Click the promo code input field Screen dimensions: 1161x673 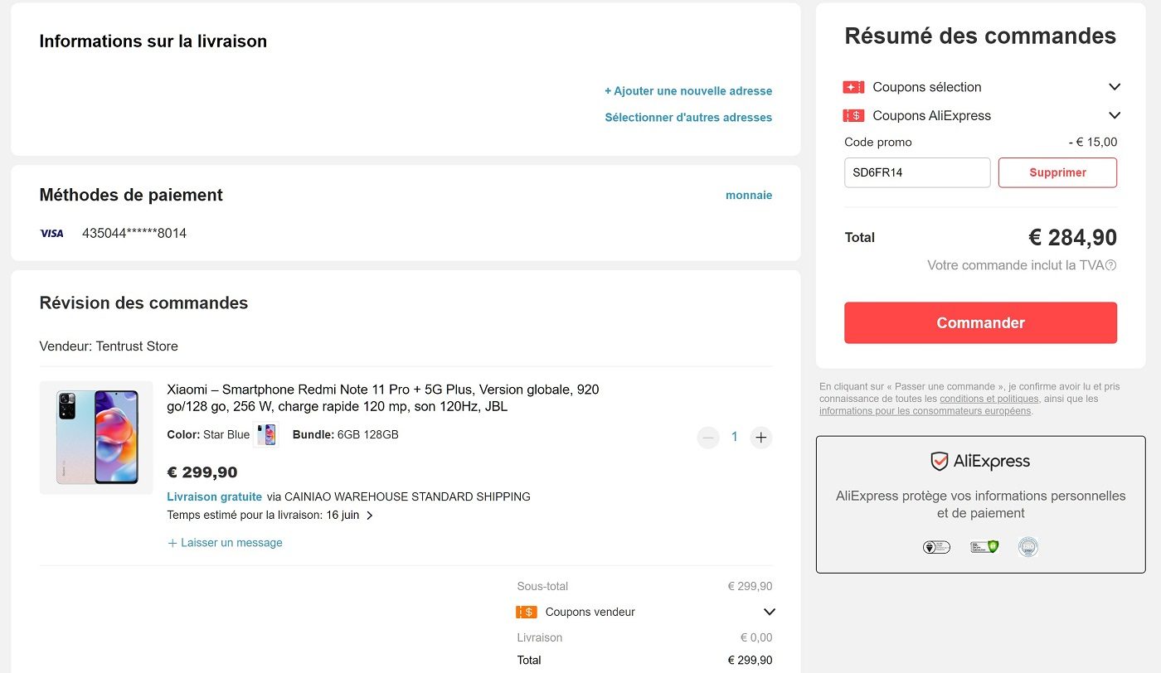pos(917,172)
